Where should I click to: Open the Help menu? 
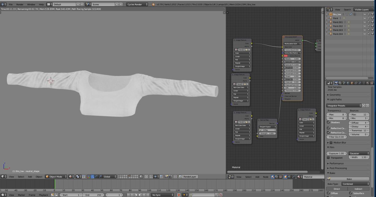pyautogui.click(x=41, y=4)
